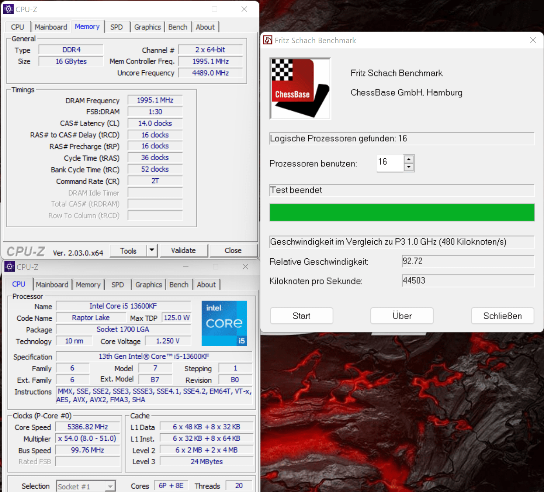Click the Test beendet status field
The width and height of the screenshot is (544, 492).
pos(402,190)
